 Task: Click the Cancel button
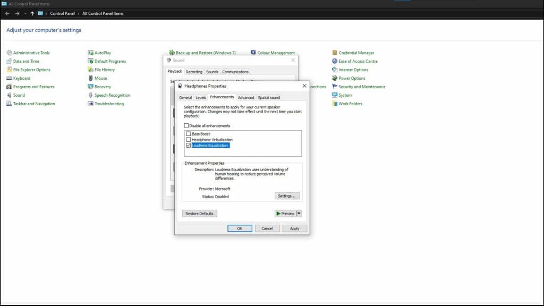click(267, 228)
